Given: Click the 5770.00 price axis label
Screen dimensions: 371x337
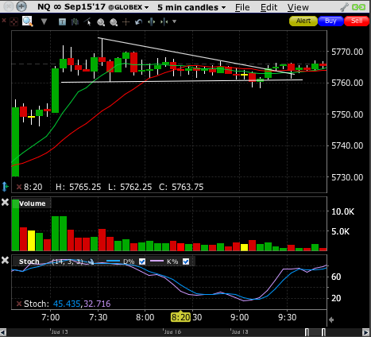Looking at the screenshot, I should [x=347, y=52].
